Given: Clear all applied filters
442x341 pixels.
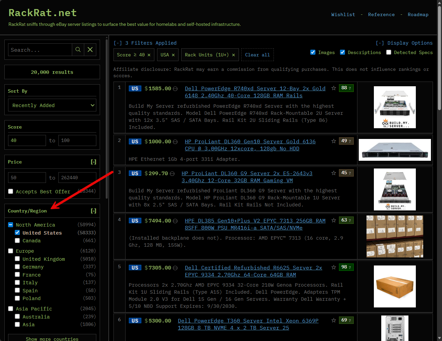Looking at the screenshot, I should (257, 55).
